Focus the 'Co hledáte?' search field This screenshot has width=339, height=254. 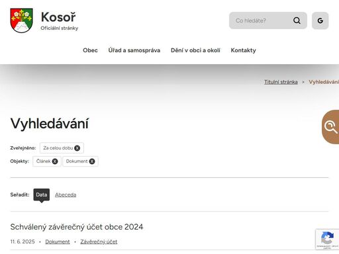pos(260,21)
